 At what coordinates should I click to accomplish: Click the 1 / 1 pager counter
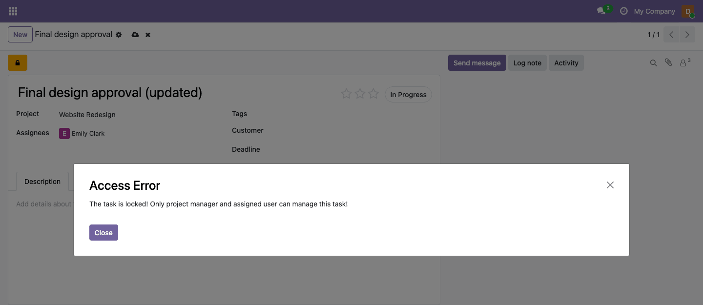[x=653, y=35]
